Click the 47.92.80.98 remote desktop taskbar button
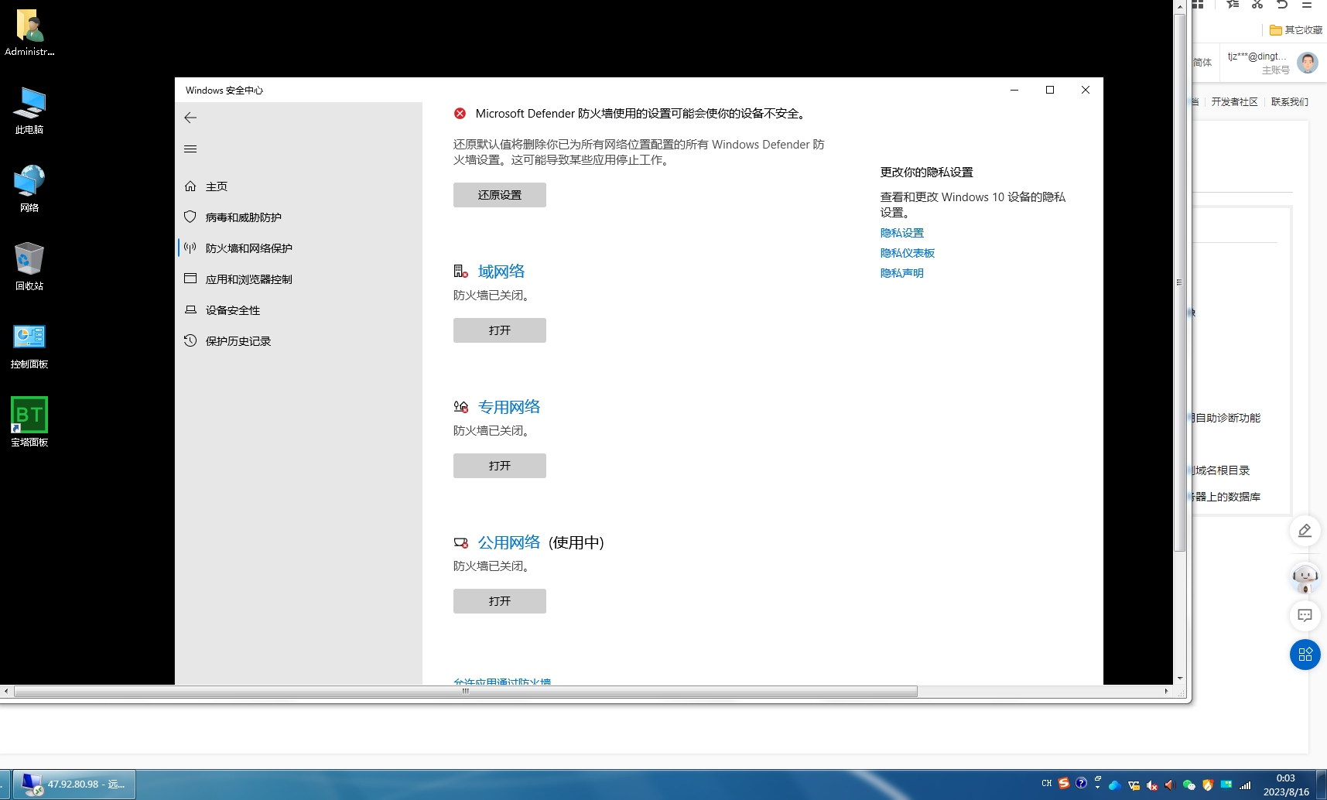The height and width of the screenshot is (800, 1327). coord(74,785)
